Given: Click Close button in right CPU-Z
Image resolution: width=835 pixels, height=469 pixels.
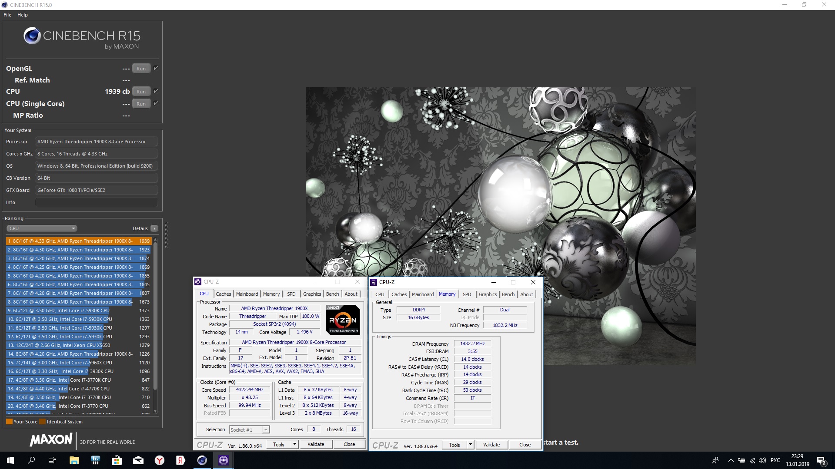Looking at the screenshot, I should [525, 445].
